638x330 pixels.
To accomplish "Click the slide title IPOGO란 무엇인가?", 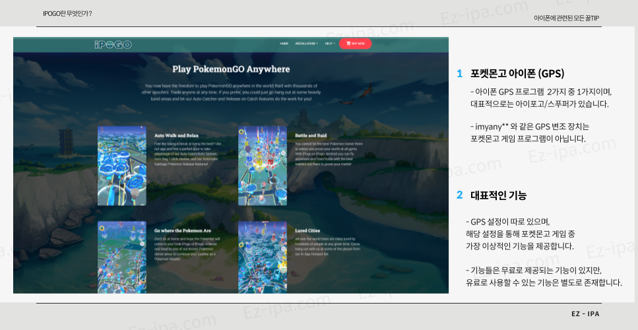I will (x=67, y=13).
